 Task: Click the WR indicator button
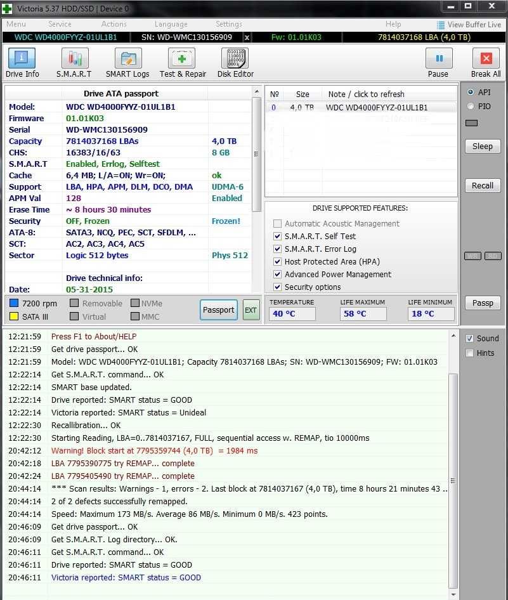(472, 256)
